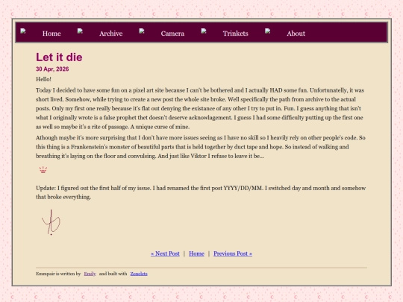
Task: Click the paragraph starting Today I decided
Action: click(x=200, y=109)
